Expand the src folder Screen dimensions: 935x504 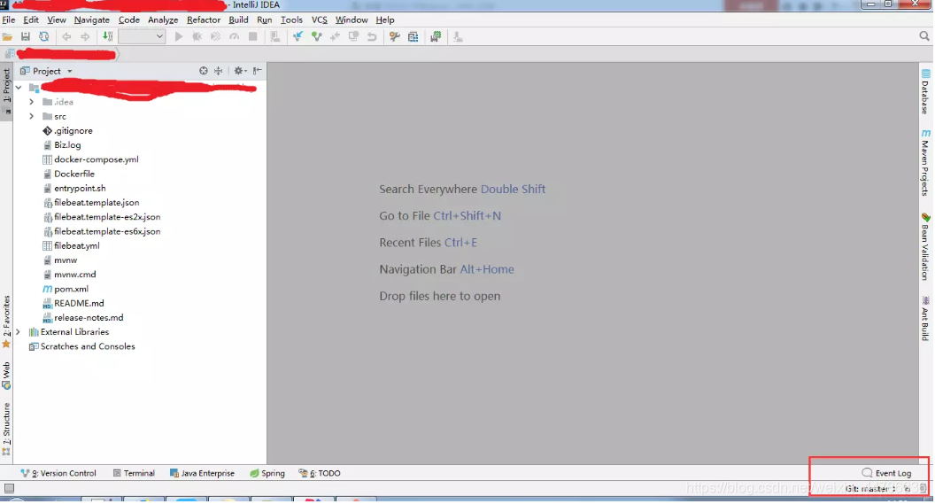(32, 116)
